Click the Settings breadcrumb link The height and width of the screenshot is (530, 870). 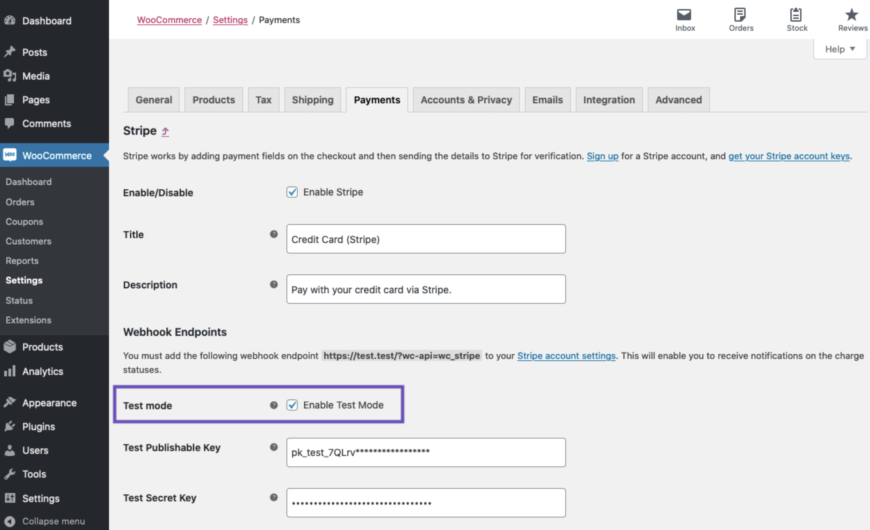point(230,20)
